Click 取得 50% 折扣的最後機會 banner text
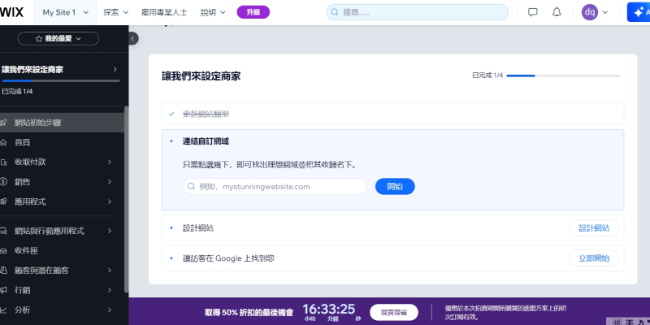Screen dimensions: 650x325 (x=249, y=313)
